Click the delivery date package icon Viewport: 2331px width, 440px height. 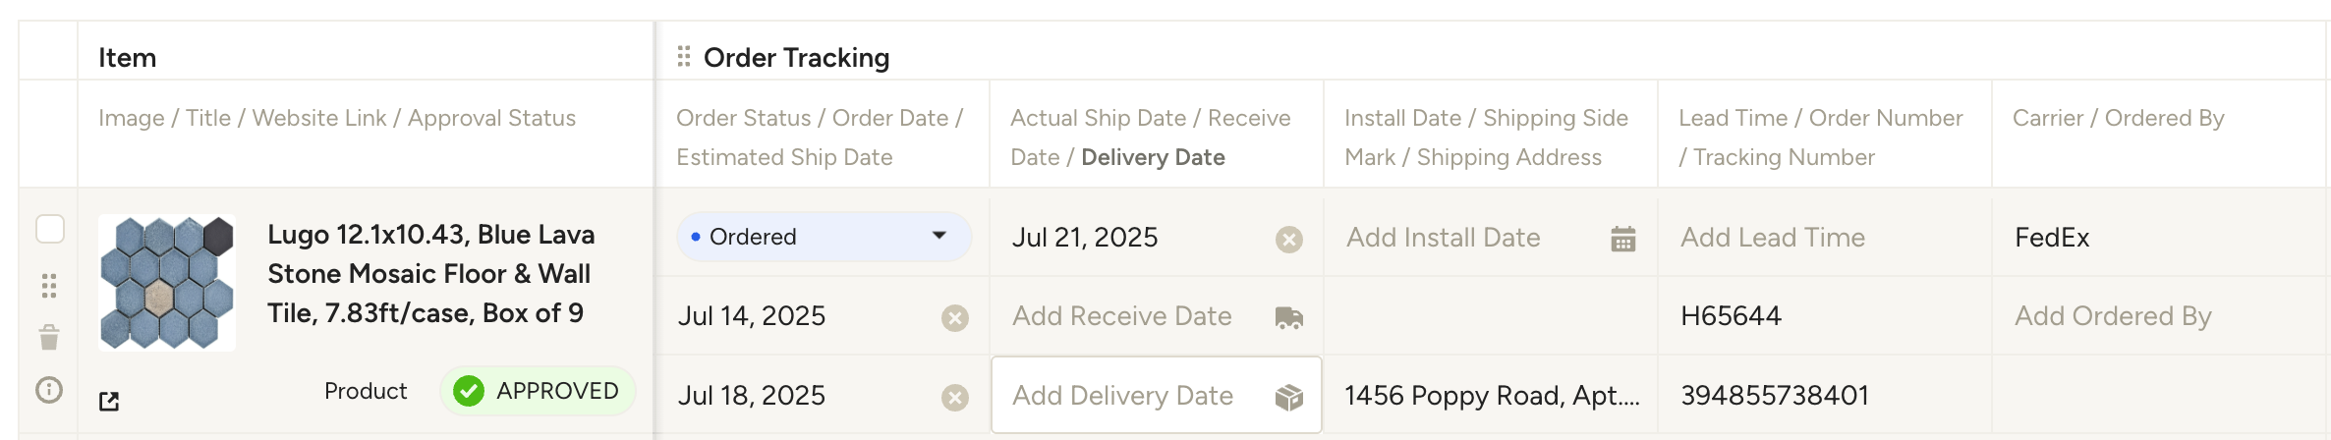pos(1288,397)
